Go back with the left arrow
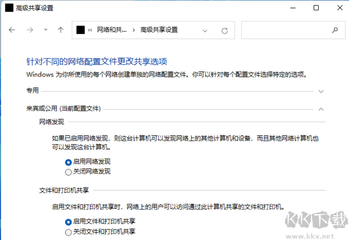This screenshot has width=349, height=240. click(x=12, y=30)
